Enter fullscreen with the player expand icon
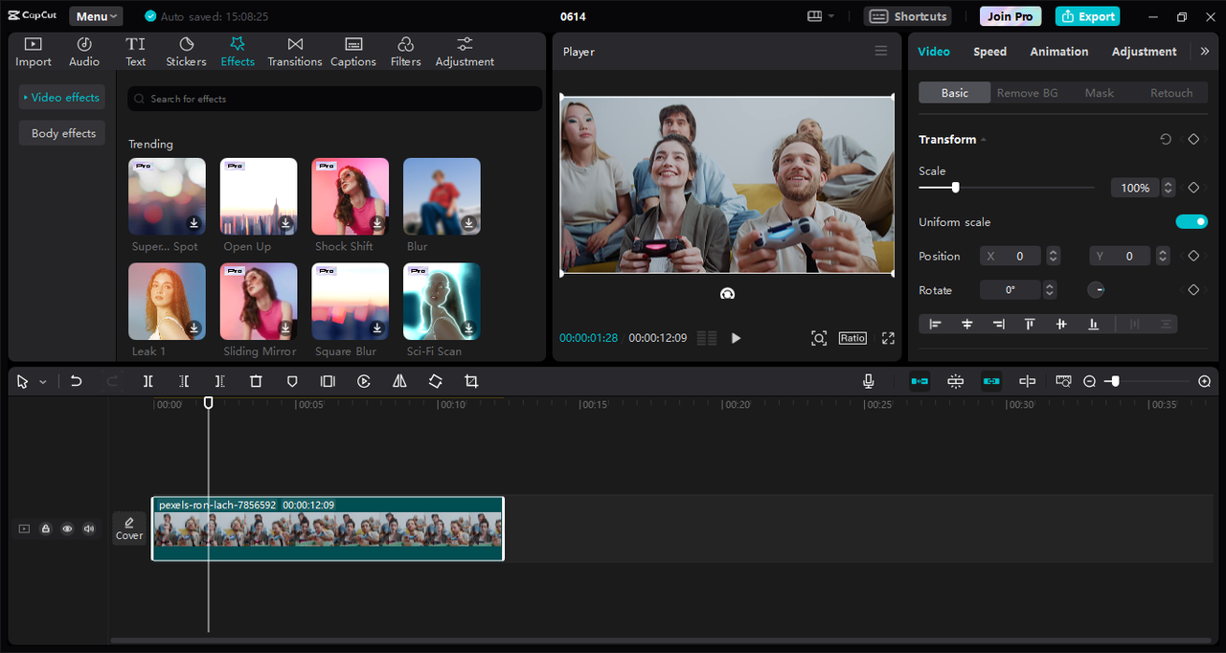Image resolution: width=1226 pixels, height=653 pixels. pos(888,338)
